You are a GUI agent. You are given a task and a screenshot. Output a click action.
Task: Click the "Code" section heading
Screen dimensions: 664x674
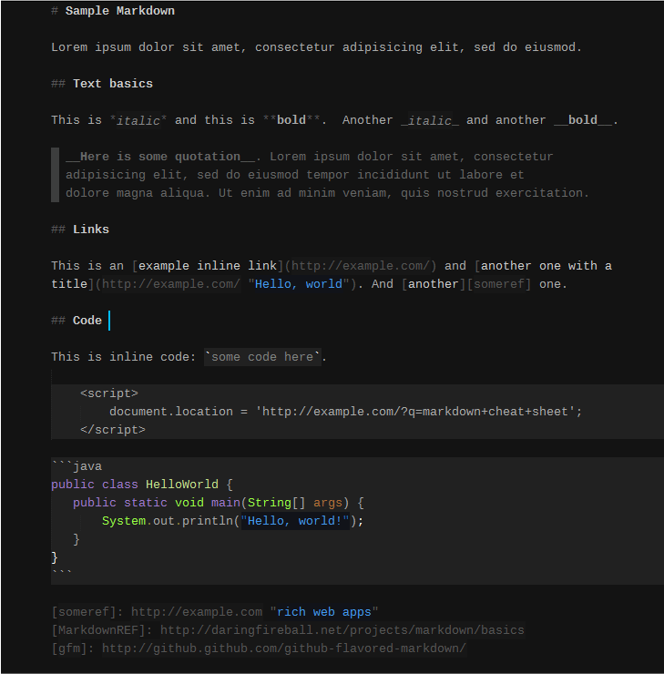click(x=87, y=321)
